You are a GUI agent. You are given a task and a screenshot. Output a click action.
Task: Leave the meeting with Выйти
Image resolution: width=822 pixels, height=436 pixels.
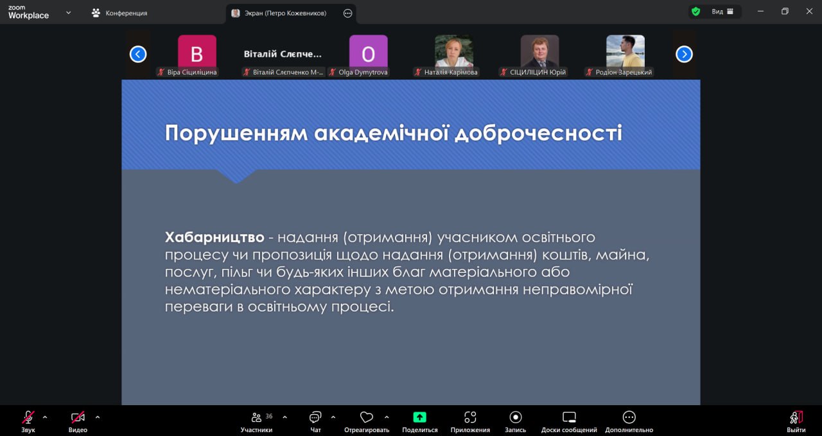[x=796, y=421]
